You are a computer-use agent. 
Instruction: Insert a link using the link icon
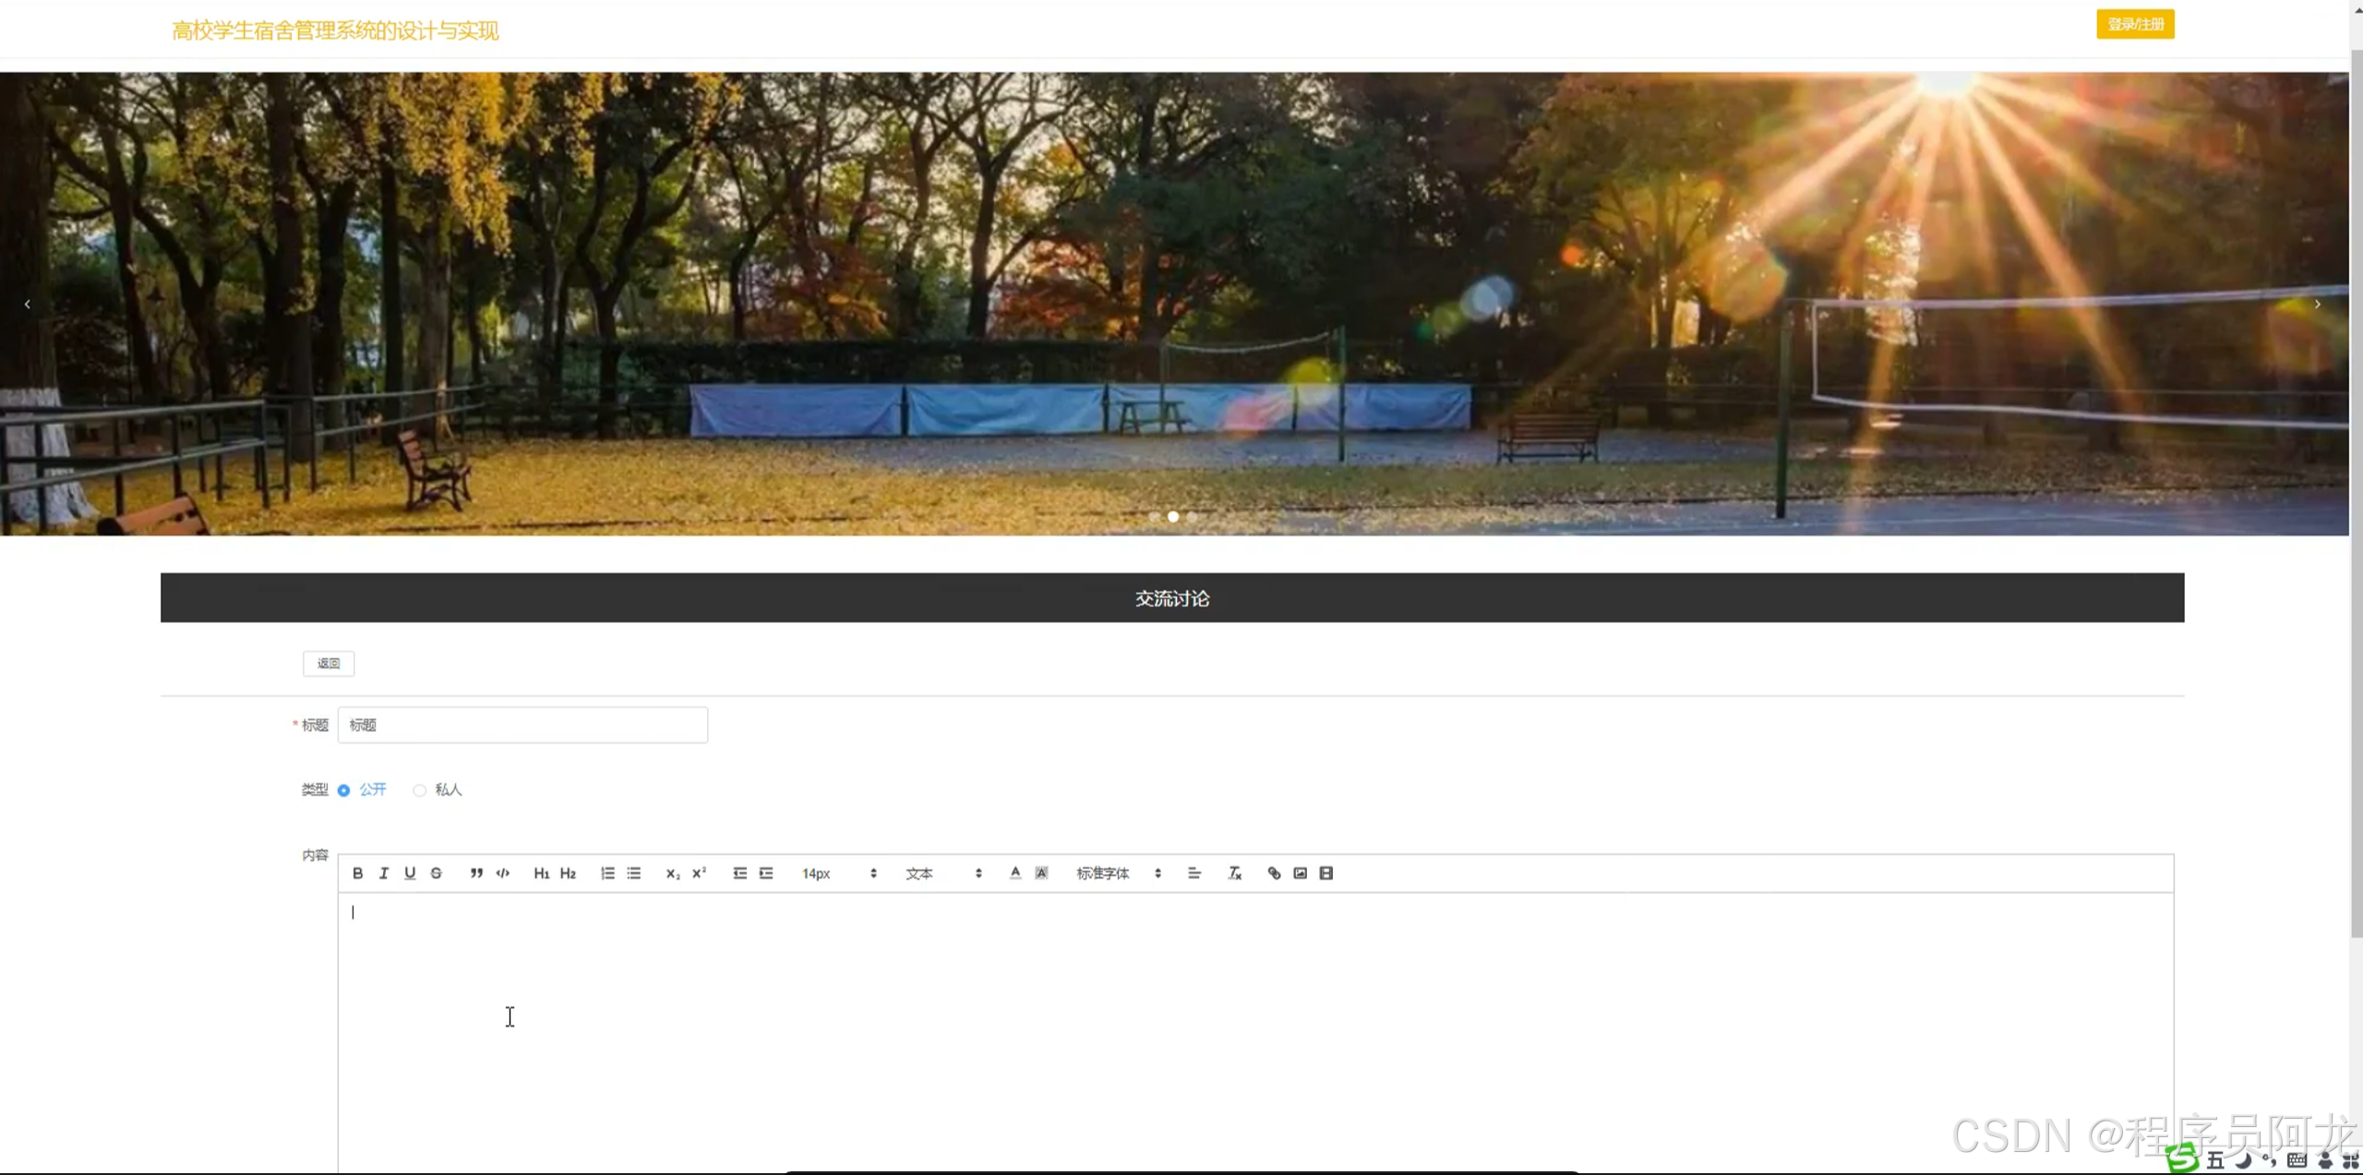pyautogui.click(x=1274, y=873)
